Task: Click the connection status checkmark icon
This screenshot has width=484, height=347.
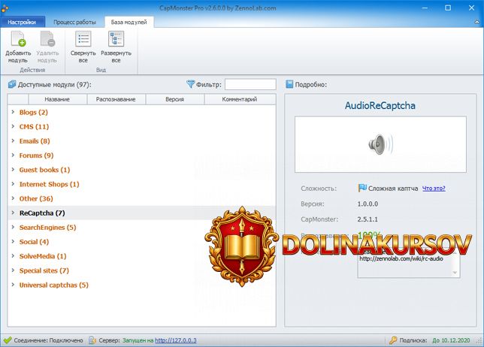Action: (7, 340)
